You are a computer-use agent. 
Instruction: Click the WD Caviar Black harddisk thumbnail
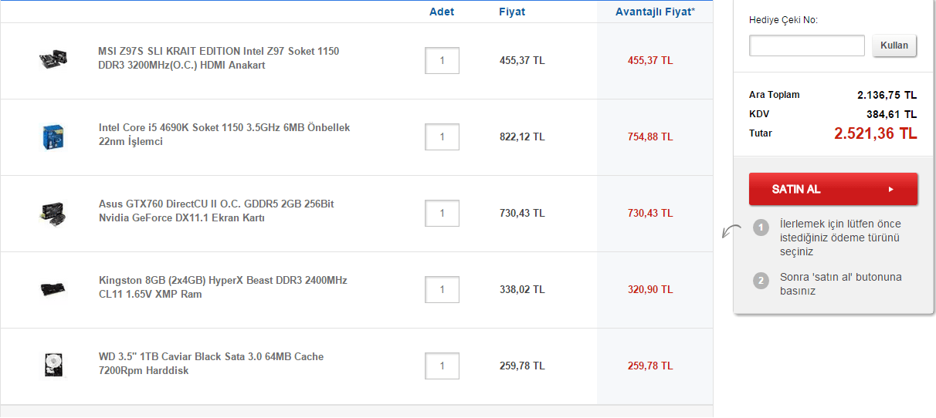tap(53, 365)
